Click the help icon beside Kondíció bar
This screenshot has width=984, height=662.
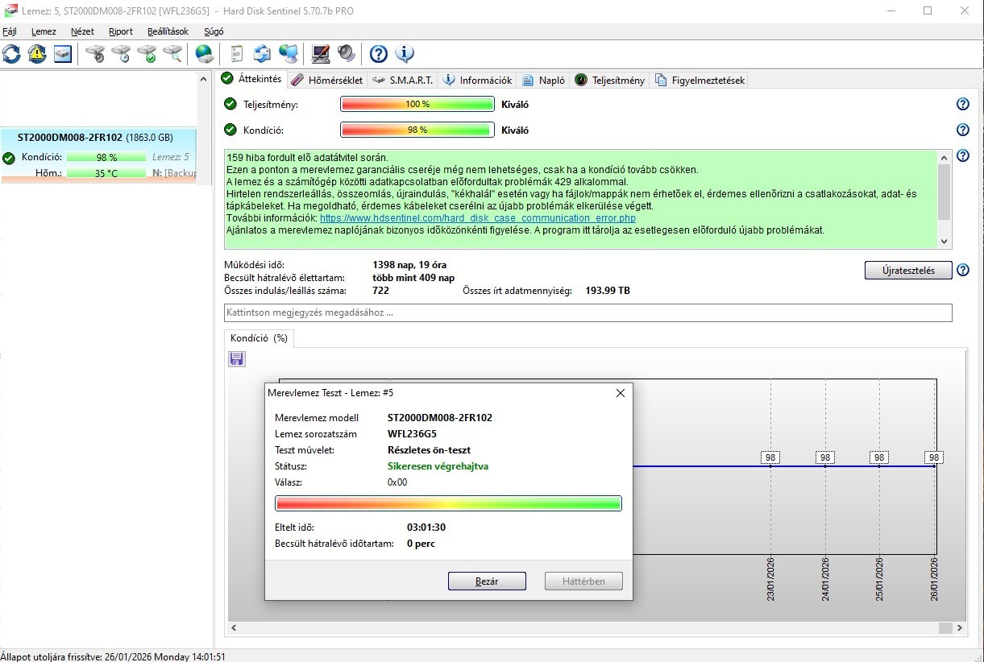point(962,130)
